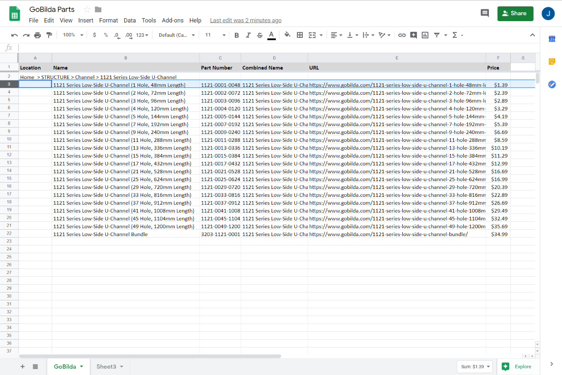Click the 'Last edit was 2 minutes ago' link
The height and width of the screenshot is (375, 562).
coord(245,21)
